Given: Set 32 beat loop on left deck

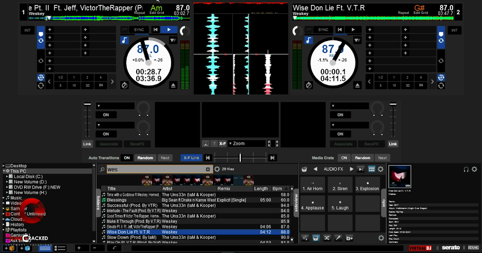Looking at the screenshot, I should point(87,86).
